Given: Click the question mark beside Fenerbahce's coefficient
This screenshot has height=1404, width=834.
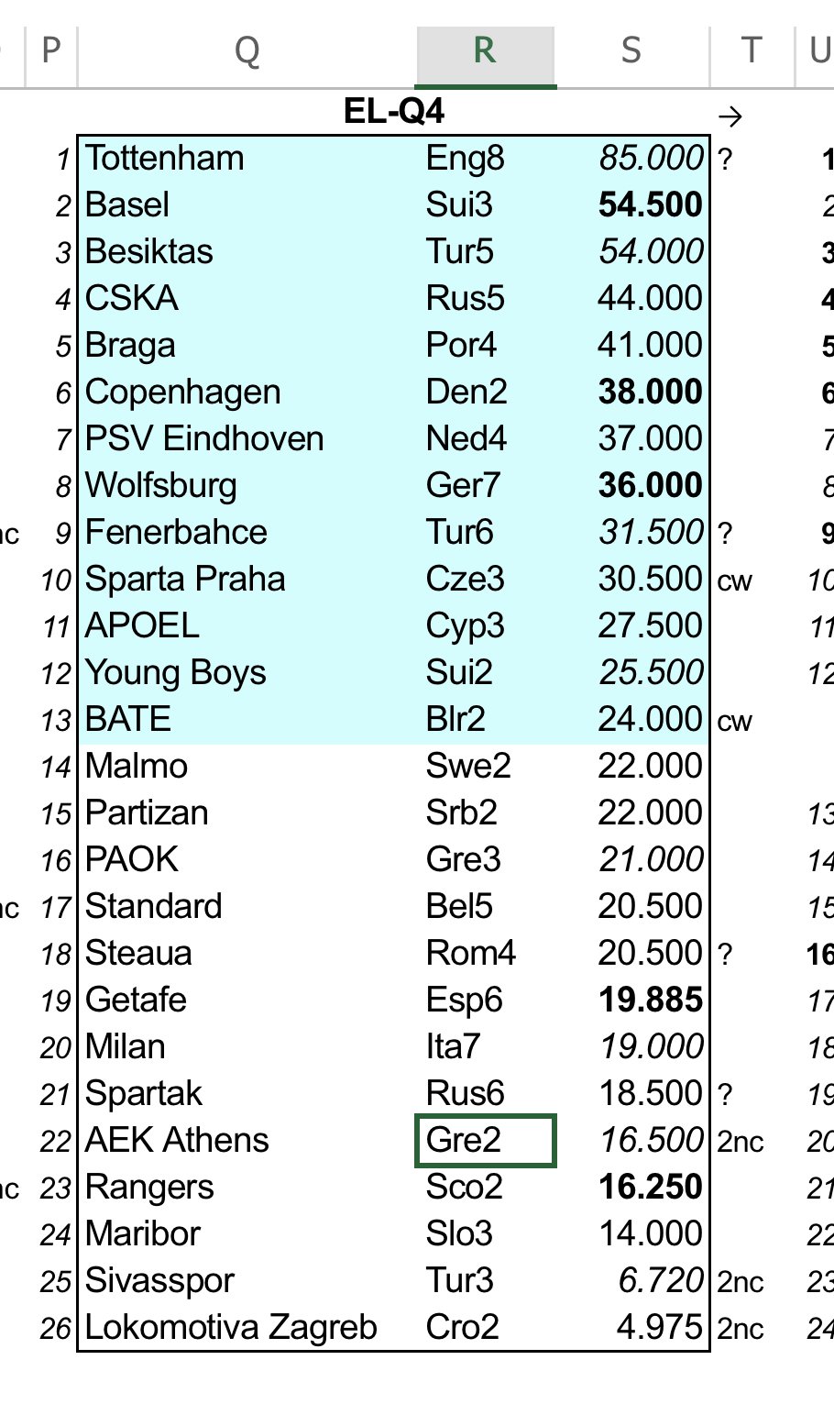Looking at the screenshot, I should click(x=726, y=534).
